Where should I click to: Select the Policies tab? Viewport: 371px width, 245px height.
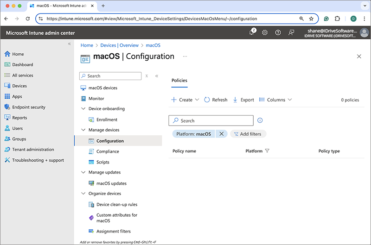tap(179, 80)
